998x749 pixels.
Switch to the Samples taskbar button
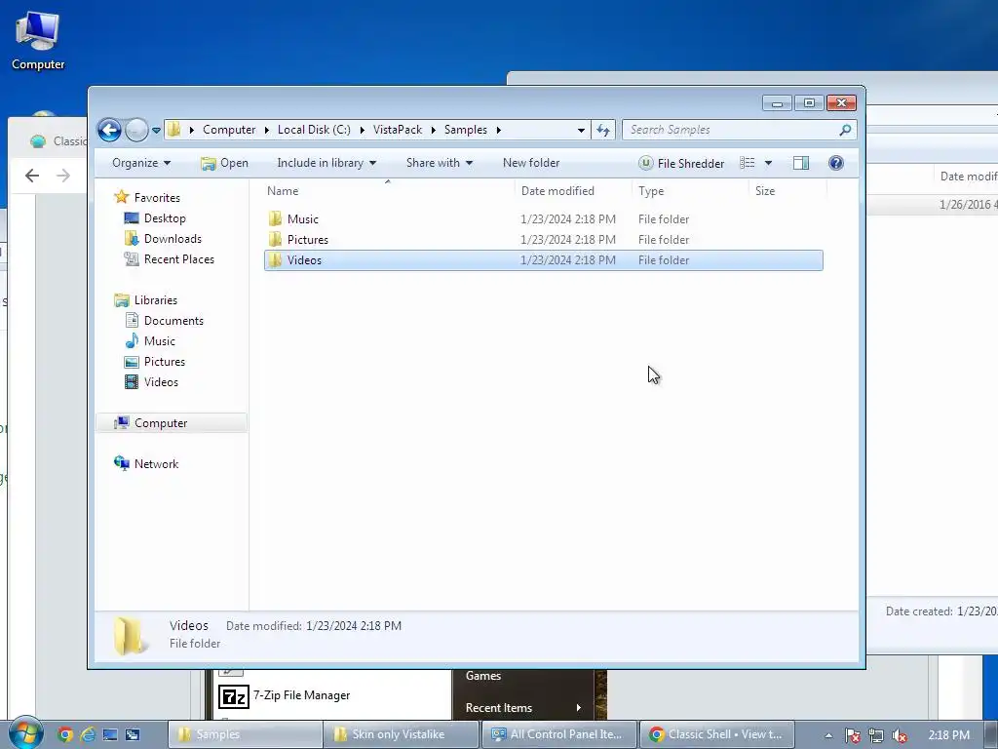245,734
